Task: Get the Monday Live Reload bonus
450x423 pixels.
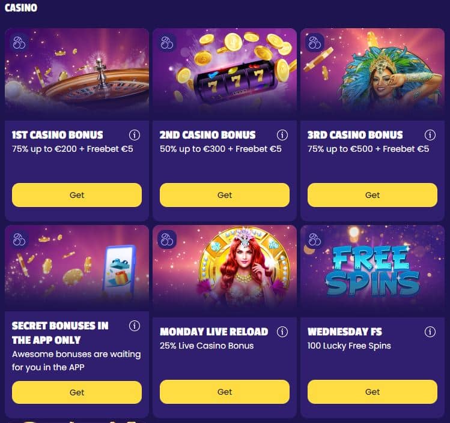Action: pos(225,392)
